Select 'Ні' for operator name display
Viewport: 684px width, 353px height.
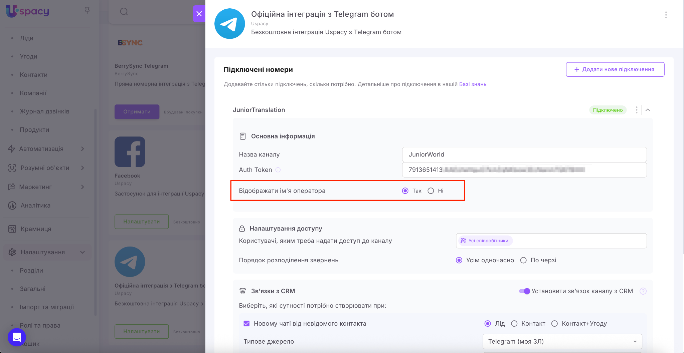tap(431, 191)
